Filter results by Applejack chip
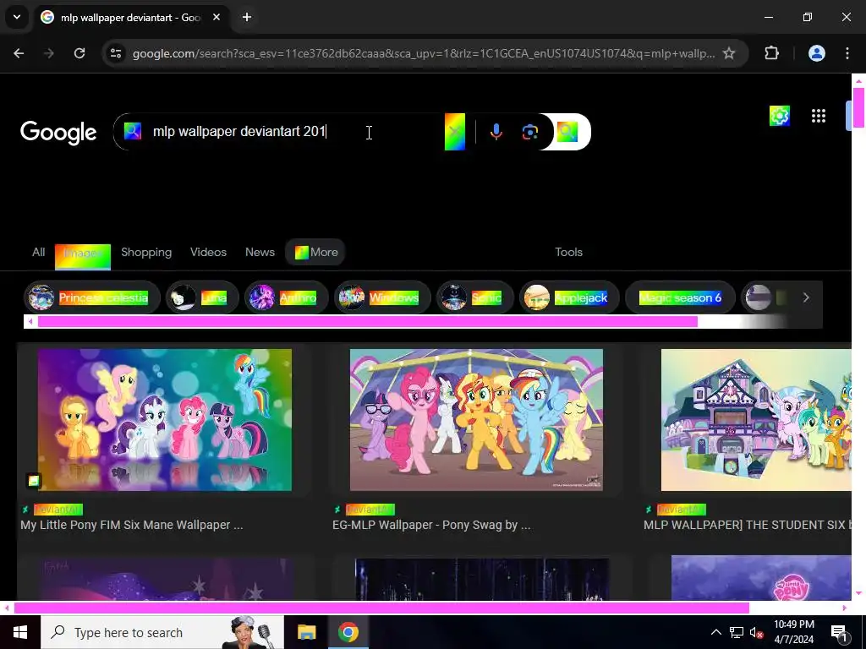The image size is (866, 649). [569, 298]
